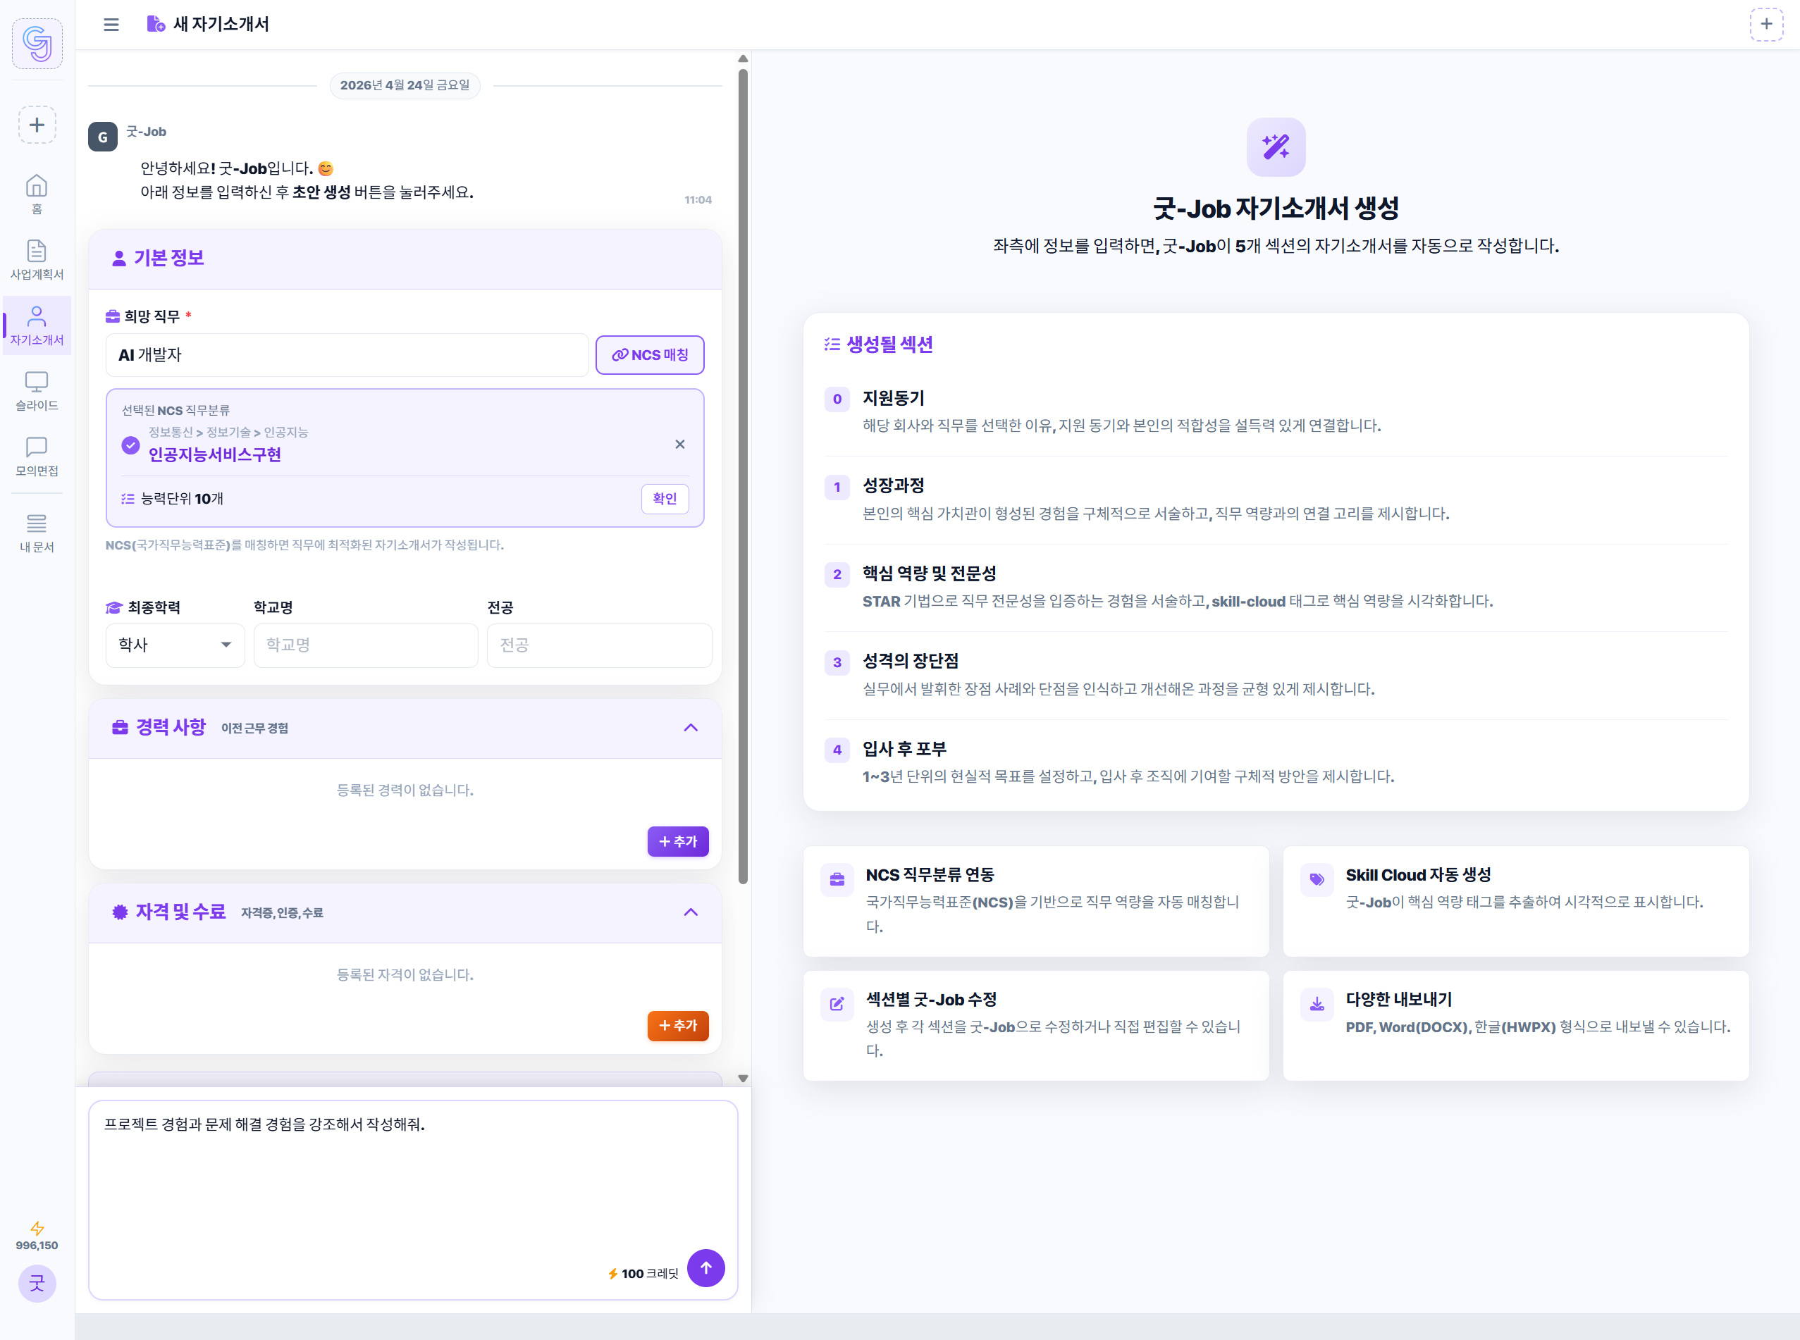This screenshot has height=1340, width=1800.
Task: Click the dashed plus icon in left sidebar
Action: click(x=37, y=125)
